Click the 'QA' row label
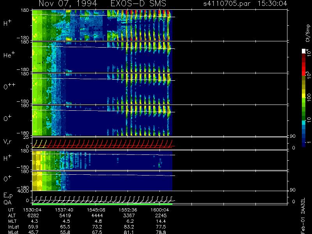Viewport: 312px width, 234px height. click(x=7, y=202)
